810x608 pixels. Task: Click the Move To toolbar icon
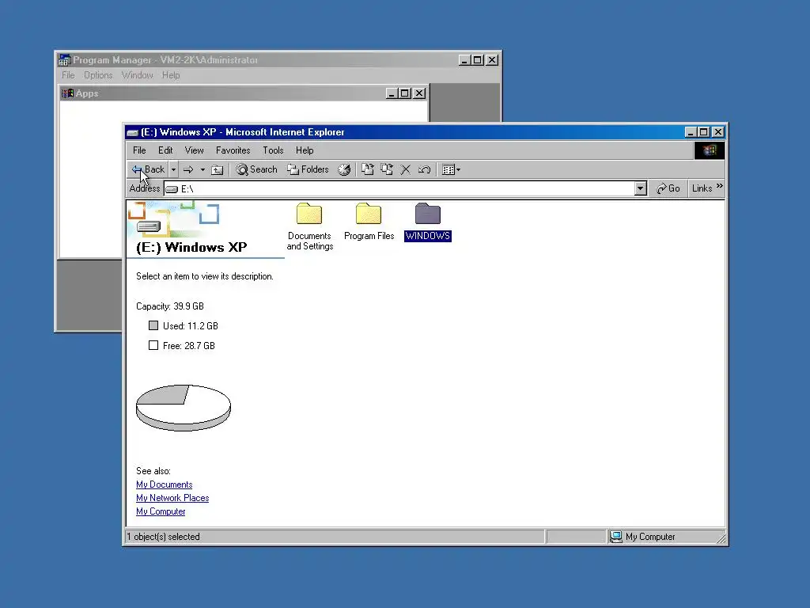pyautogui.click(x=367, y=169)
